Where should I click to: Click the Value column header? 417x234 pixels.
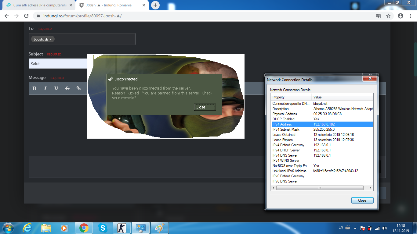tap(343, 97)
